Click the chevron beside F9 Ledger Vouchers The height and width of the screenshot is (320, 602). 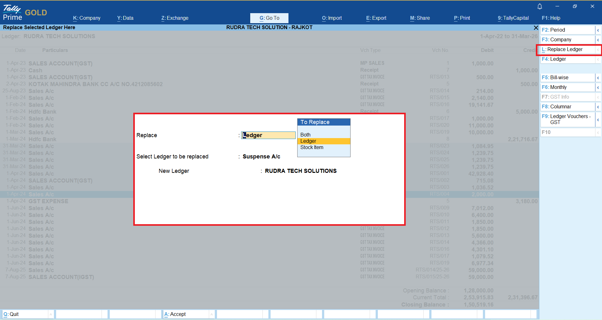tap(598, 120)
